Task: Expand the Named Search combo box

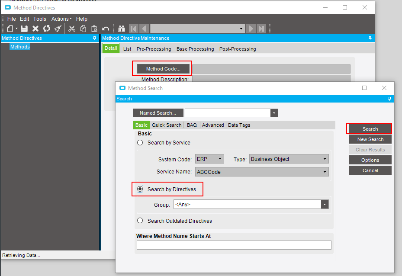Action: (x=274, y=113)
